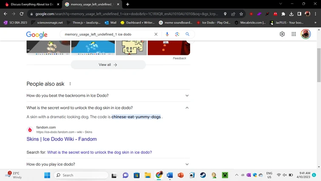The height and width of the screenshot is (181, 321).
Task: Open the gray level thumbnail image
Action: (48, 48)
